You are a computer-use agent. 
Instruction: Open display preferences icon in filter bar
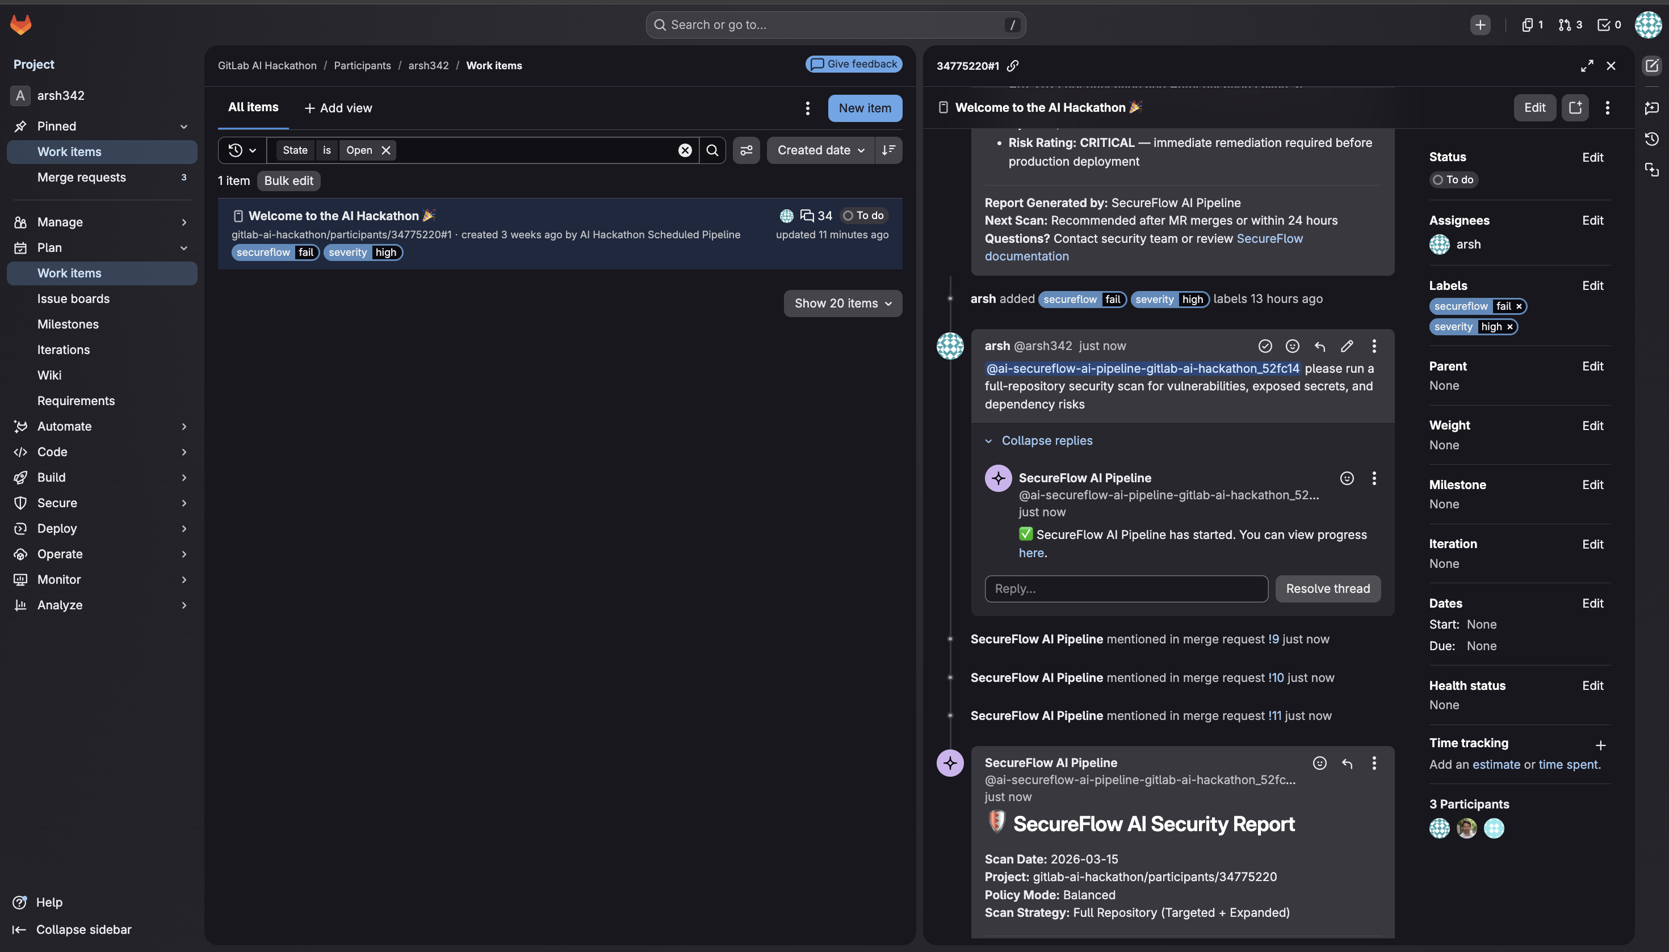click(746, 150)
